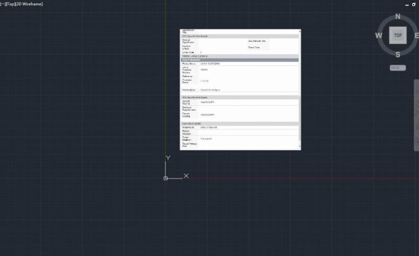Open the WCS coordinate system dropdown
419x256 pixels.
pyautogui.click(x=397, y=67)
